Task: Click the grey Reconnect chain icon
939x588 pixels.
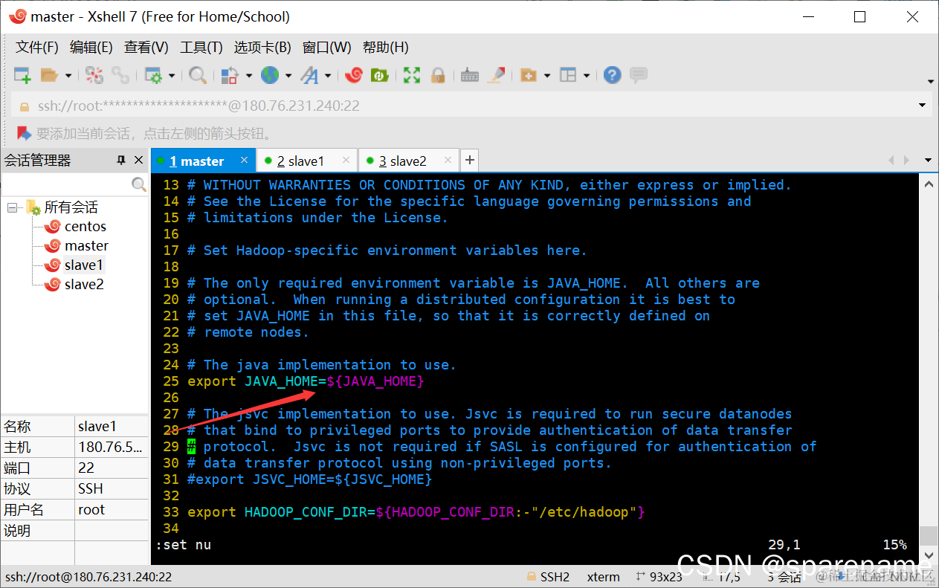Action: pos(120,75)
